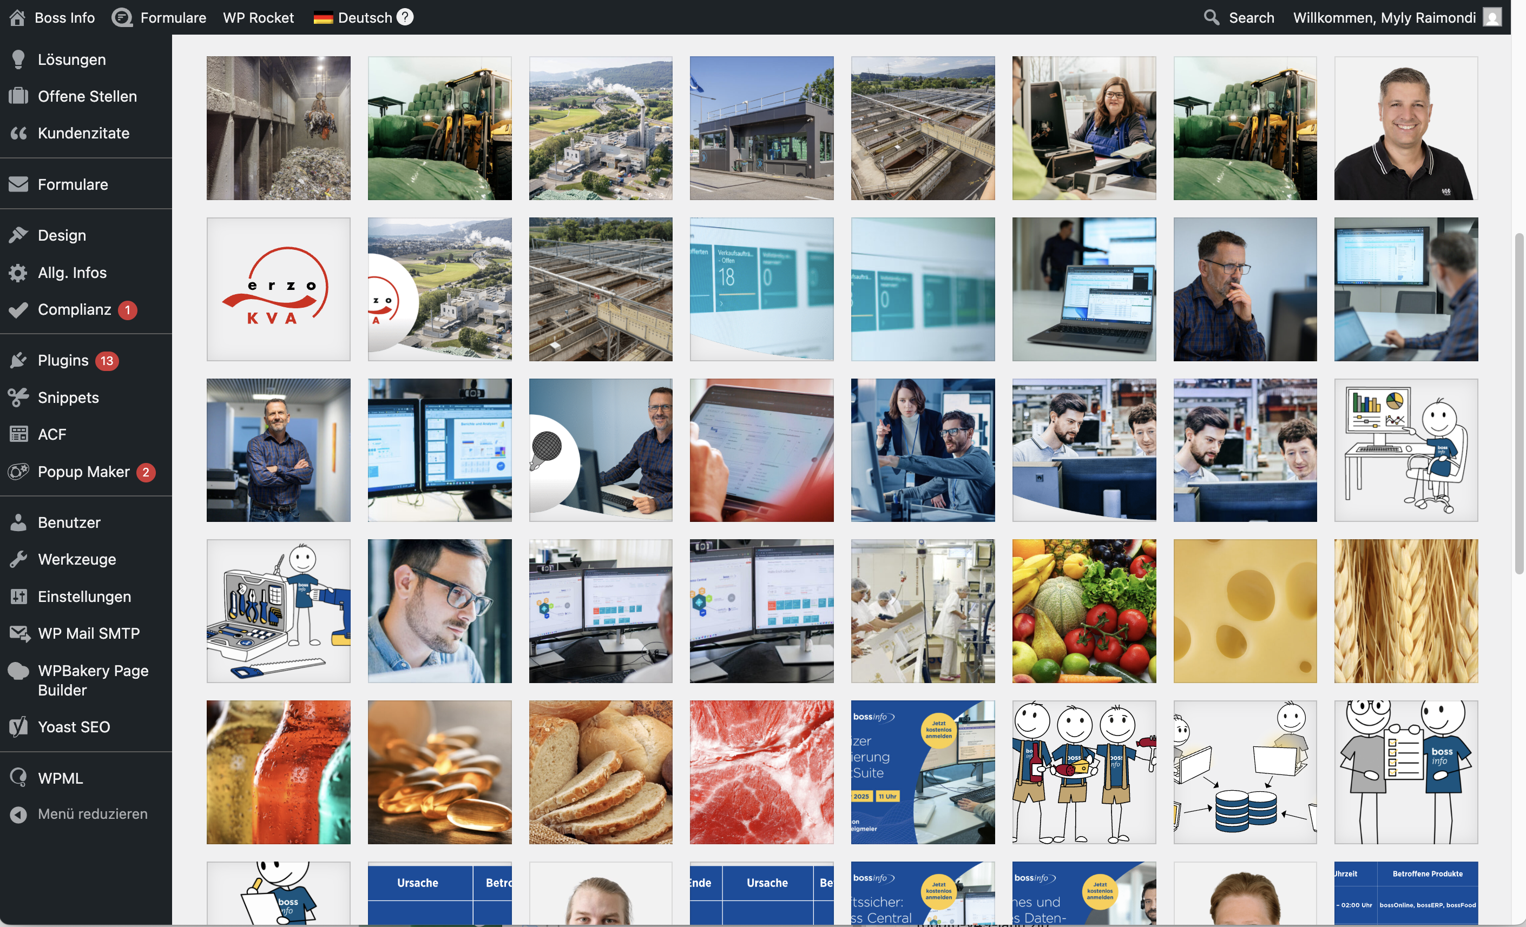This screenshot has height=927, width=1526.
Task: Click the Yoast SEO icon
Action: pos(18,726)
